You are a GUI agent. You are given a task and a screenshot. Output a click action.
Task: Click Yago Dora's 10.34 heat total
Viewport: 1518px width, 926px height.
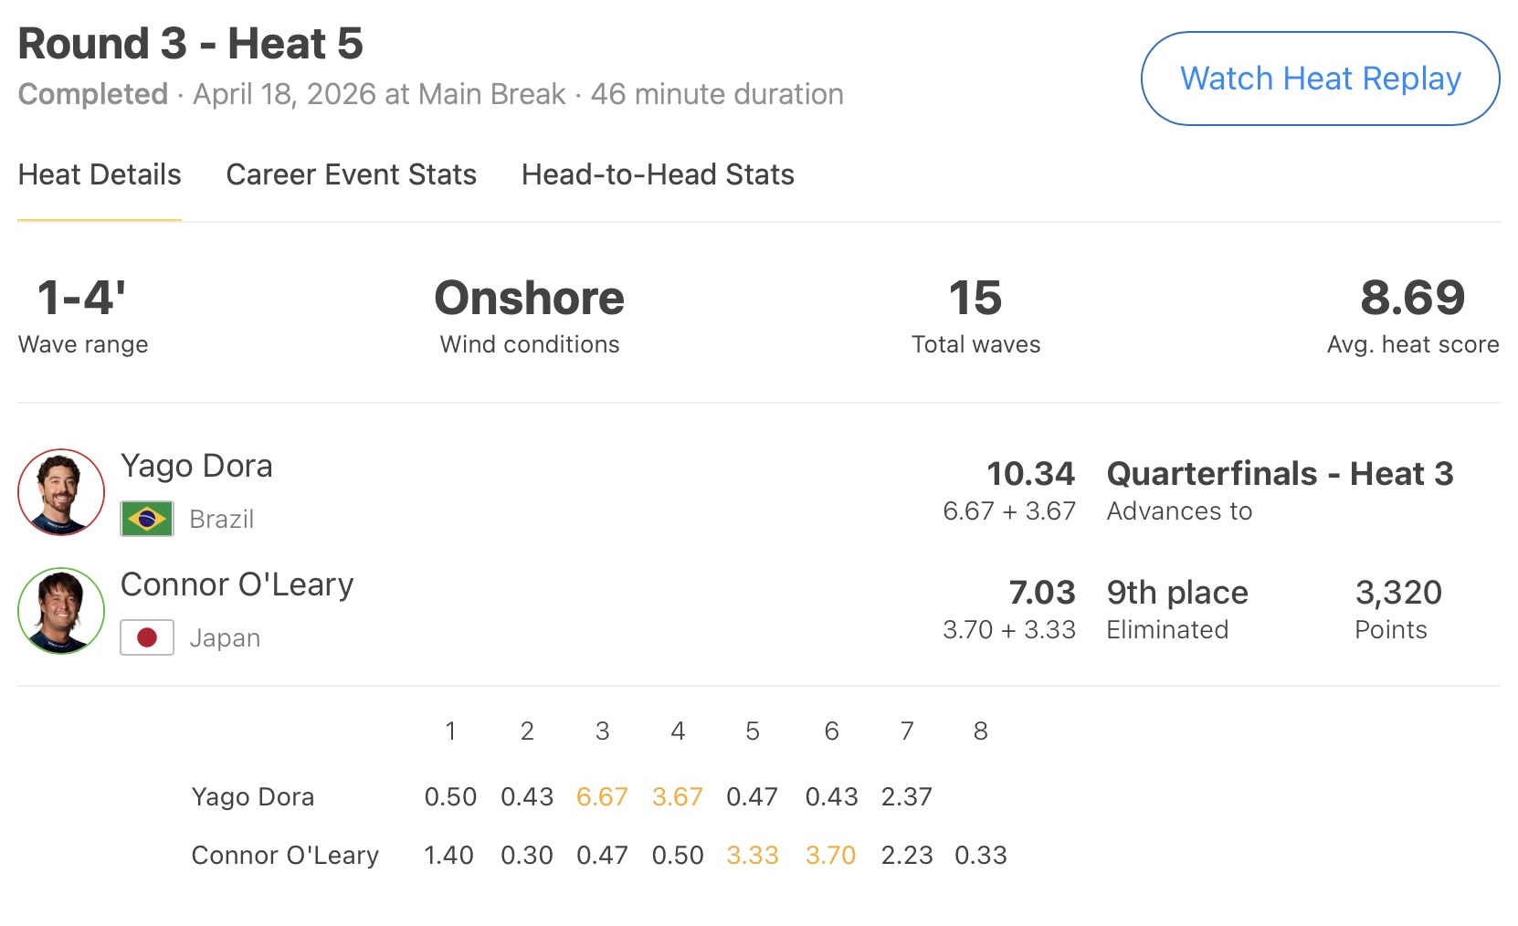point(1030,474)
